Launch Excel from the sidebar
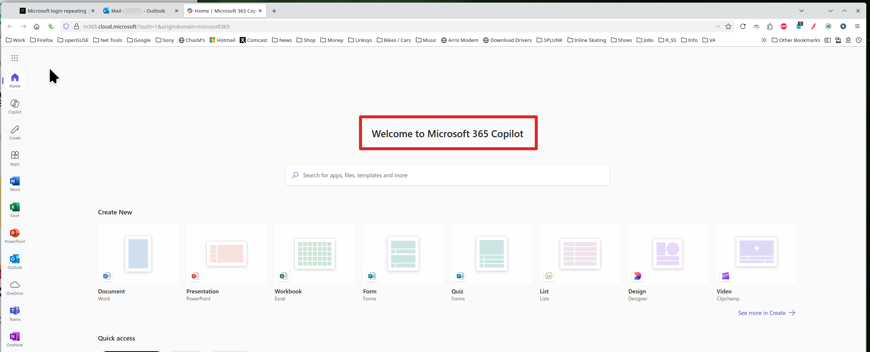870x352 pixels. (15, 210)
